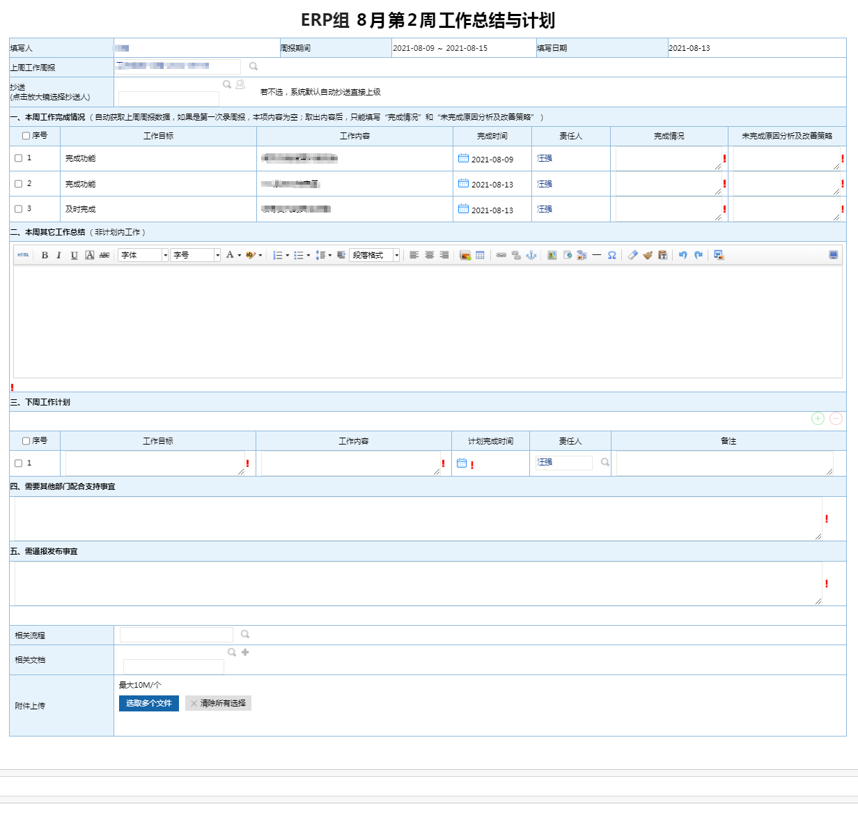The height and width of the screenshot is (825, 858).
Task: Select row 3 checkbox in this week's work
Action: pos(19,209)
